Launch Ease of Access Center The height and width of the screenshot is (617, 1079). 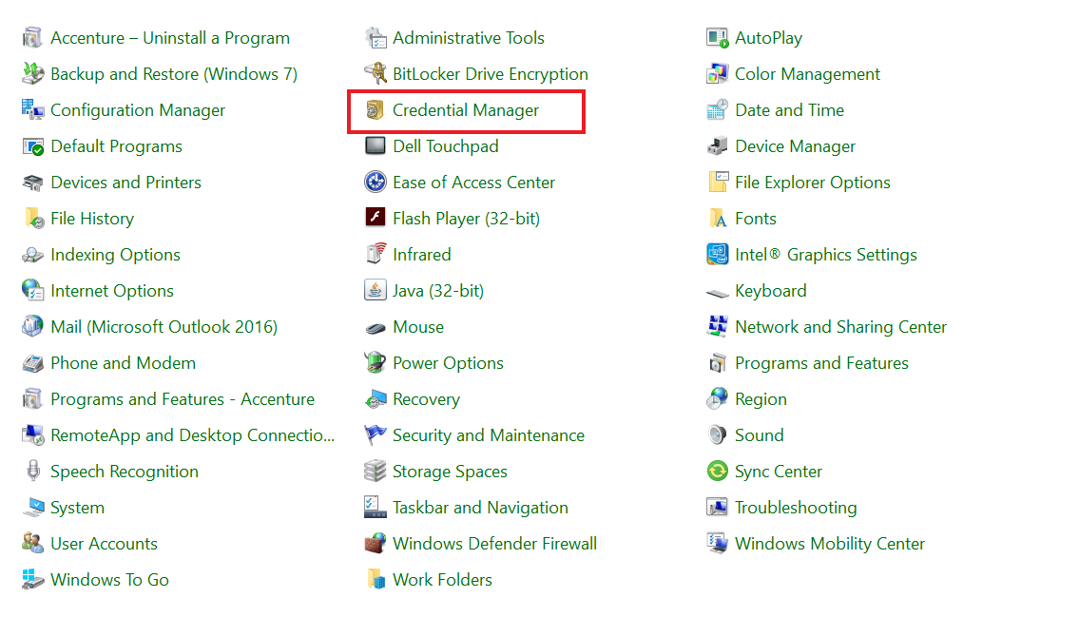(x=472, y=182)
